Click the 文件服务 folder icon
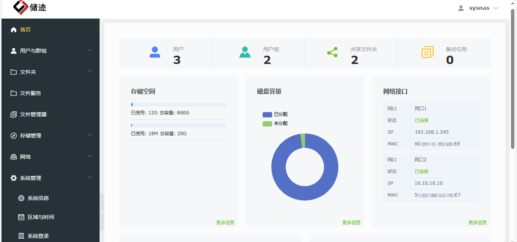This screenshot has width=517, height=242. (13, 93)
